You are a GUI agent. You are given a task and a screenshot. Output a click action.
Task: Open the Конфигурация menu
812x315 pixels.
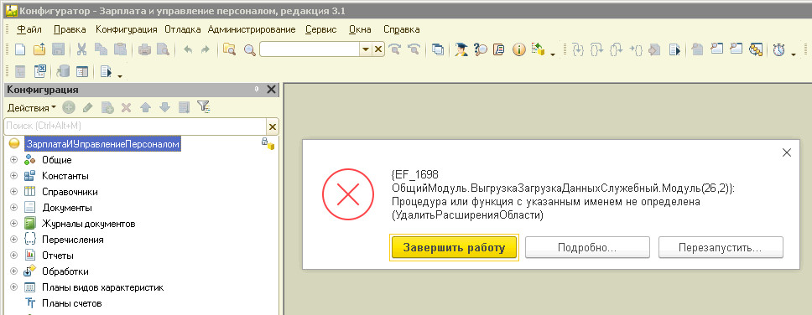(x=127, y=29)
